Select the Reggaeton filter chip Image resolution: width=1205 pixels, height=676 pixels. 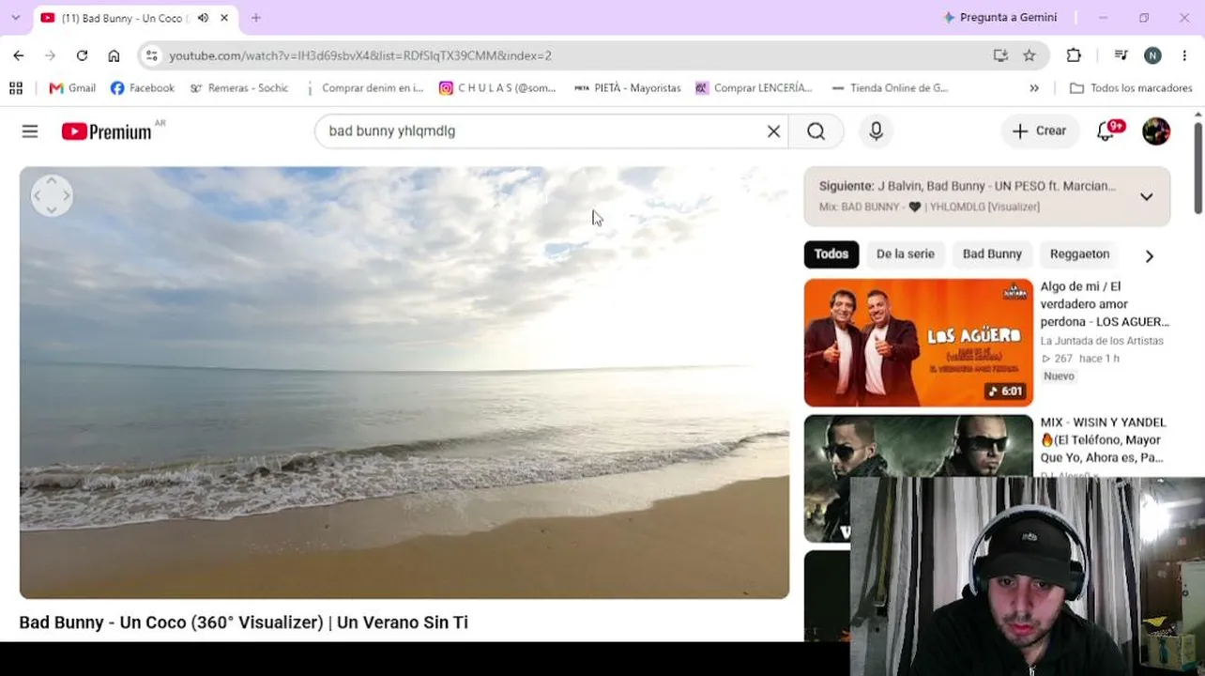[1079, 254]
